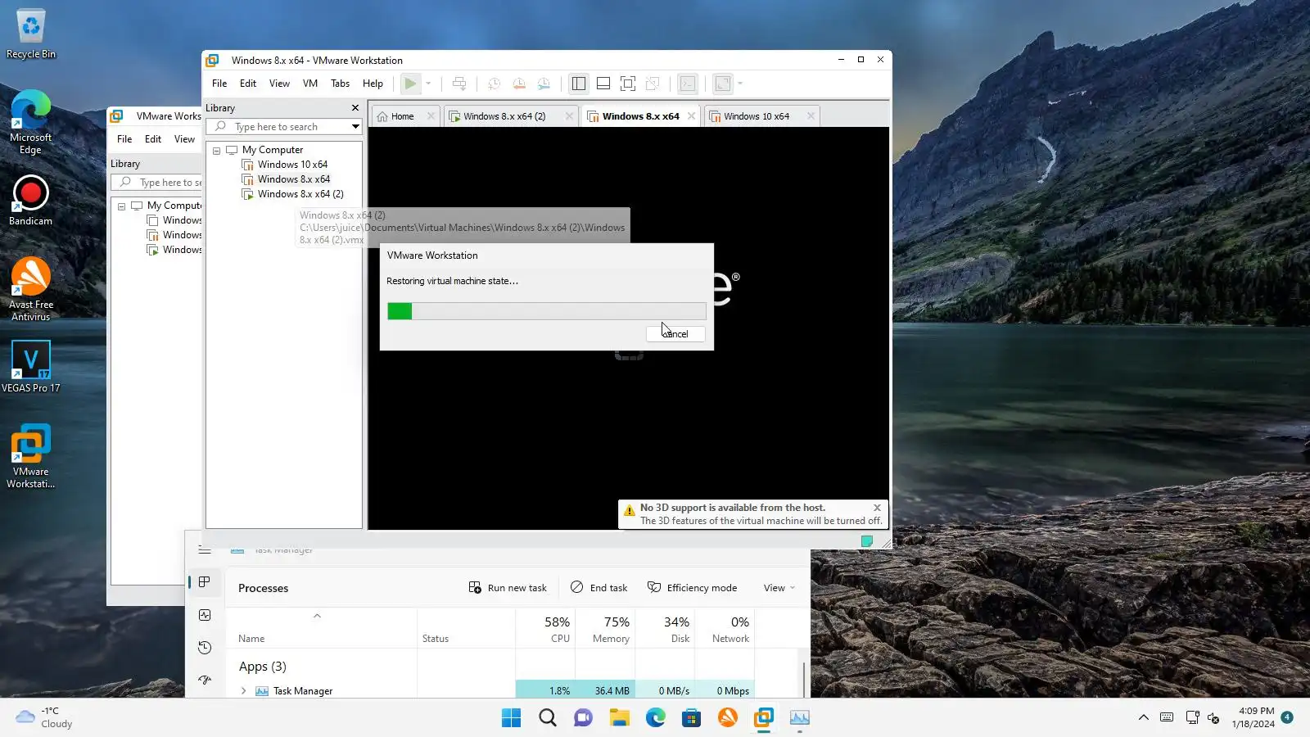This screenshot has height=737, width=1310.
Task: Open the Snapshot Manager icon
Action: pyautogui.click(x=544, y=84)
